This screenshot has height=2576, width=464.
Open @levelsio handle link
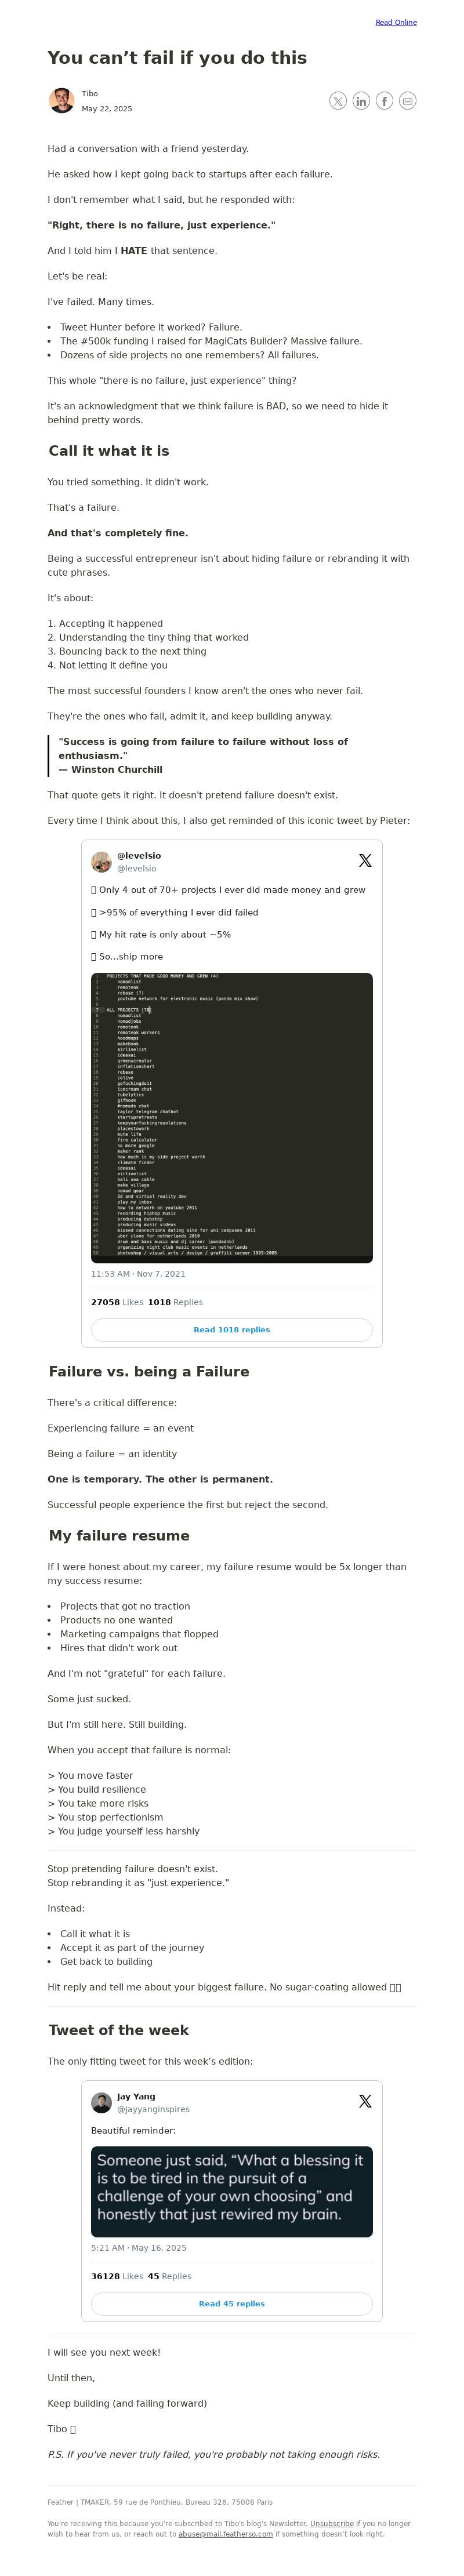click(x=136, y=869)
